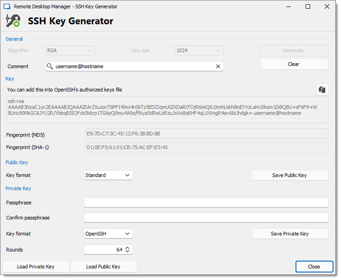Click the Generate button
This screenshot has width=341, height=280.
click(294, 50)
